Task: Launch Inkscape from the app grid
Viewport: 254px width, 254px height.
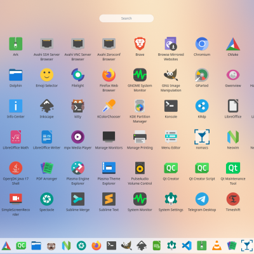Action: pos(47,106)
